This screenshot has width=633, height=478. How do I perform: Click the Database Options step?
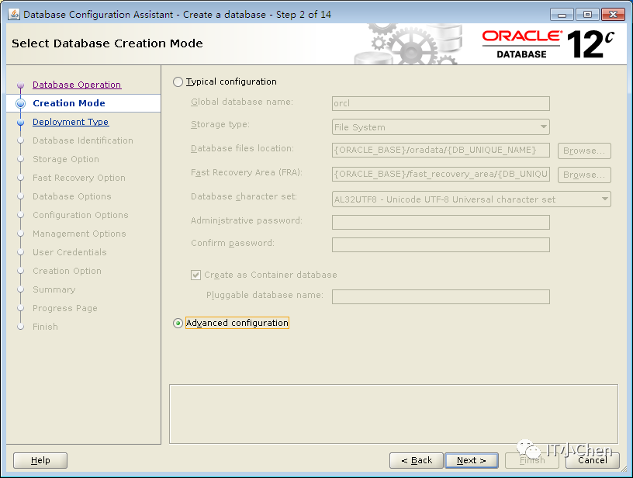(x=72, y=196)
